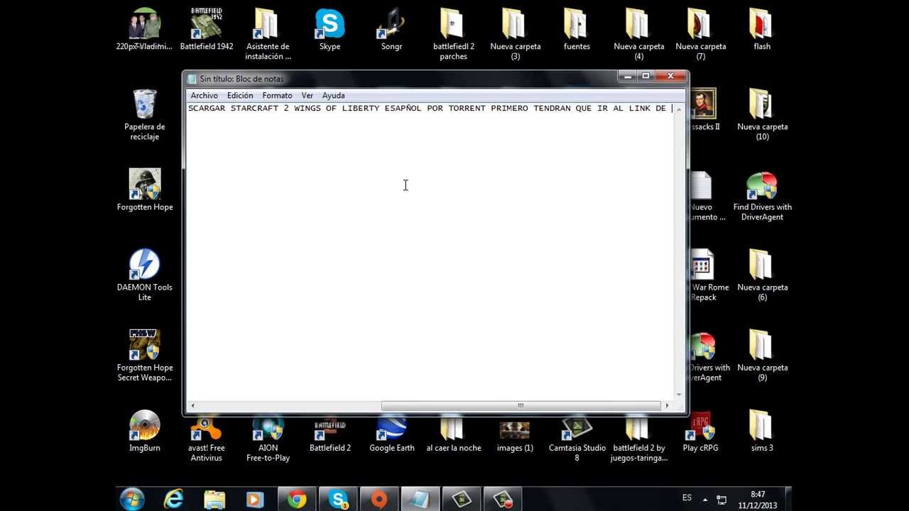Open the Edición menu
The width and height of the screenshot is (909, 511).
point(240,95)
